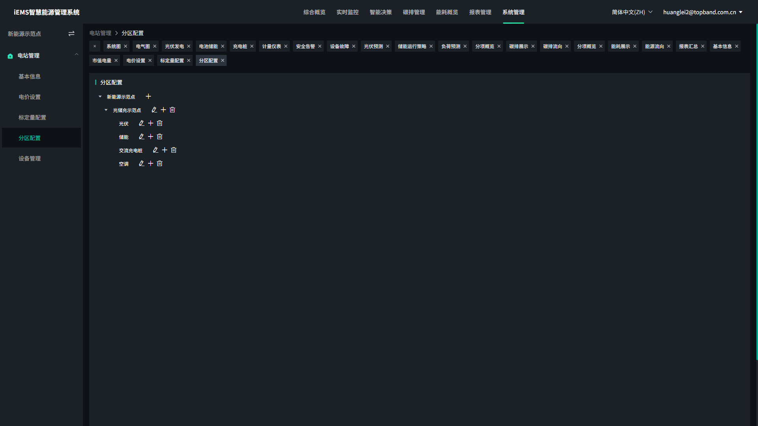Close the 光伏发电 page tab
The width and height of the screenshot is (758, 426).
tap(189, 47)
